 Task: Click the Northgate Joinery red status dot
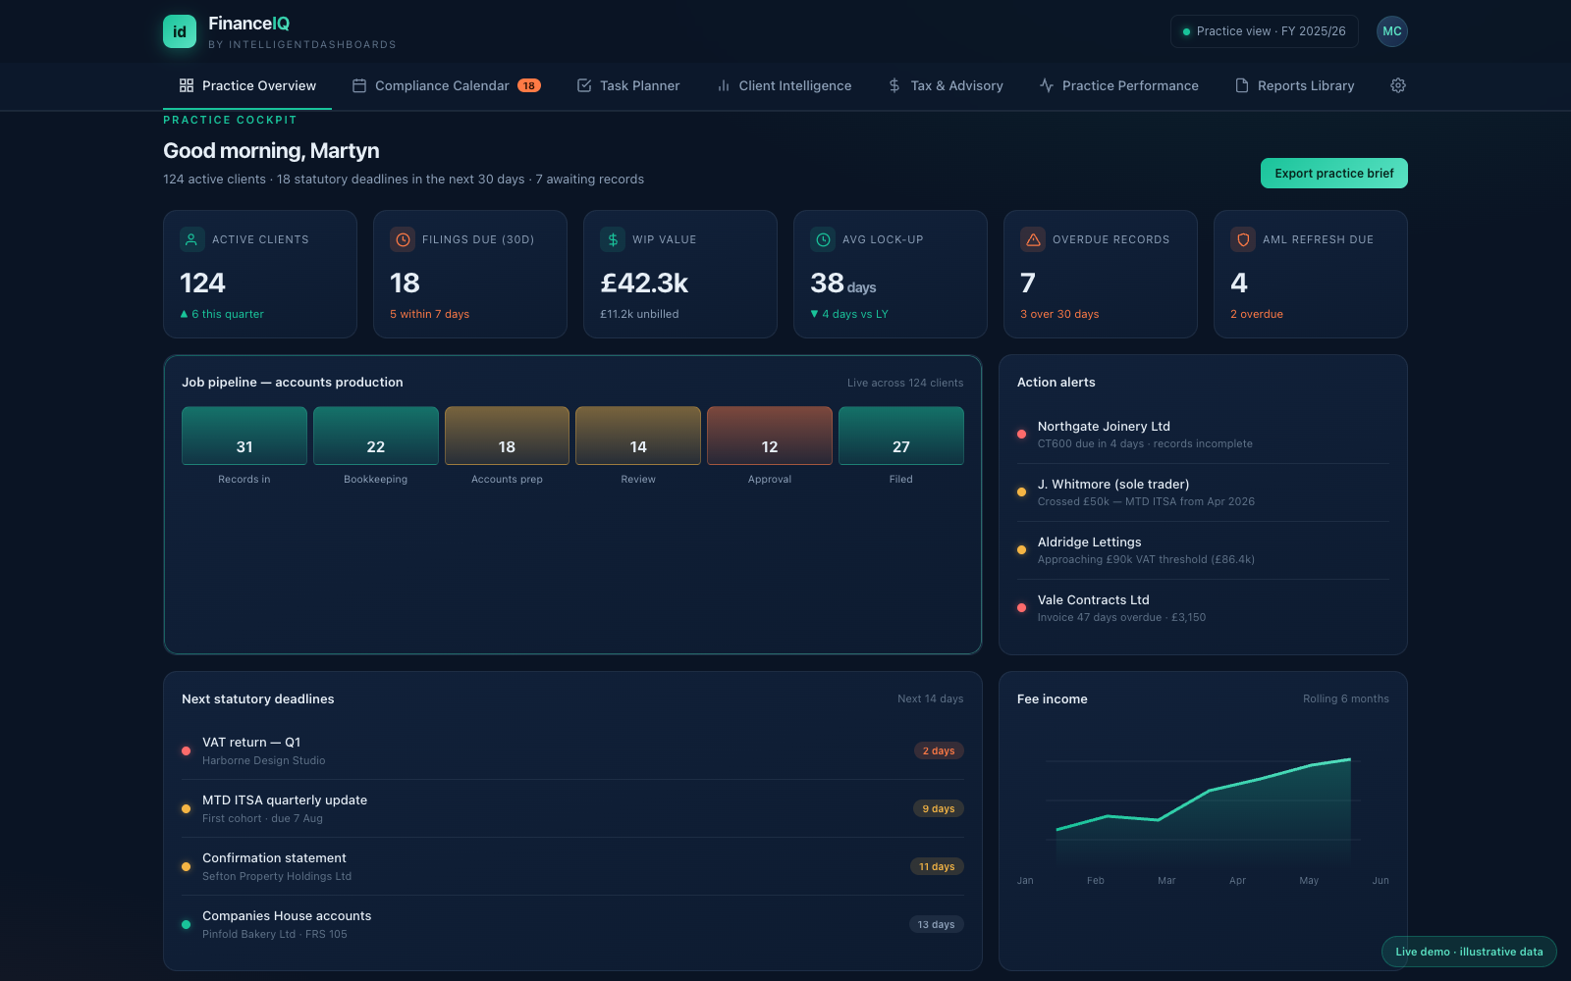click(x=1021, y=435)
